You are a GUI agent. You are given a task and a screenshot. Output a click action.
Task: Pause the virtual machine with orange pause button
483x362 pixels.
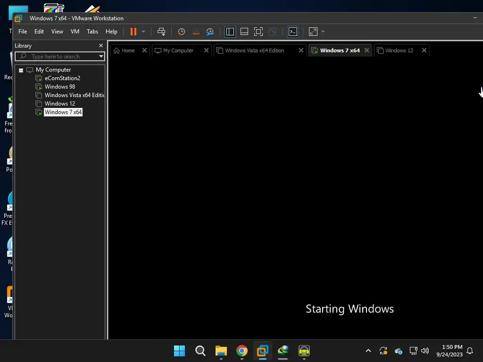pos(133,32)
